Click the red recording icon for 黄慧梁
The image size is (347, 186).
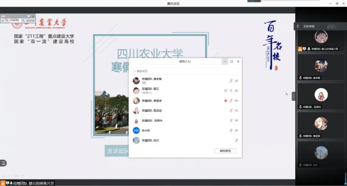[x=226, y=101]
